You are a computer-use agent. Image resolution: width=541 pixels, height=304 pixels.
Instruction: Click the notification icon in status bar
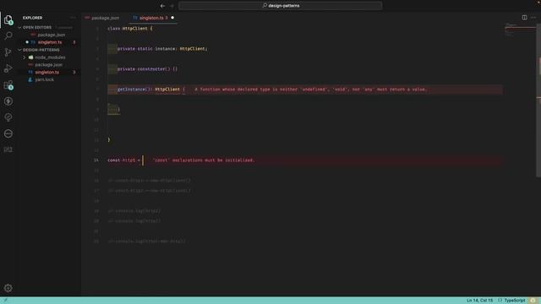[x=533, y=301]
